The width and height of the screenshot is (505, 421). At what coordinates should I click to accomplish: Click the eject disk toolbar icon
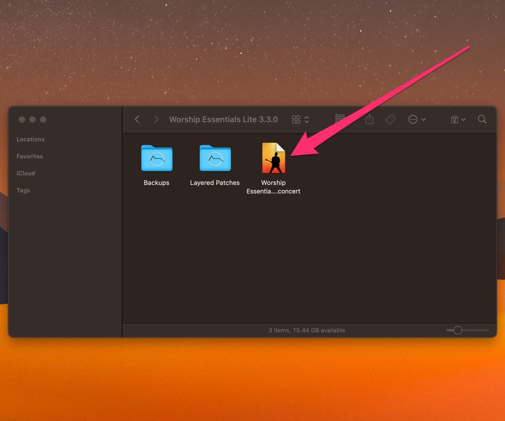click(x=454, y=120)
